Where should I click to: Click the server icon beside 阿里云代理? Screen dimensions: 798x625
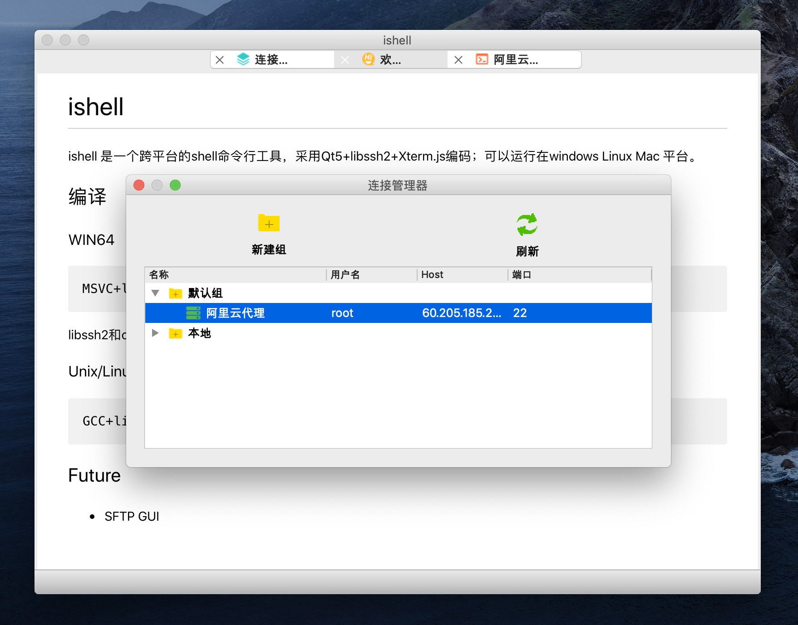tap(192, 313)
